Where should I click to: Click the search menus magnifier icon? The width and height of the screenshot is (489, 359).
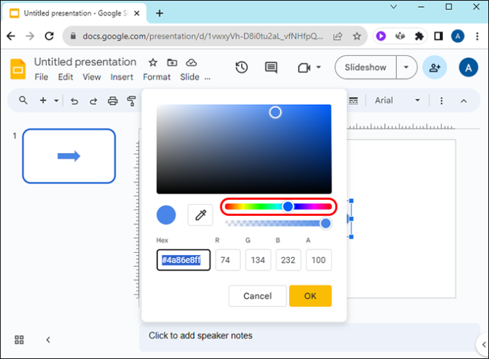[23, 101]
